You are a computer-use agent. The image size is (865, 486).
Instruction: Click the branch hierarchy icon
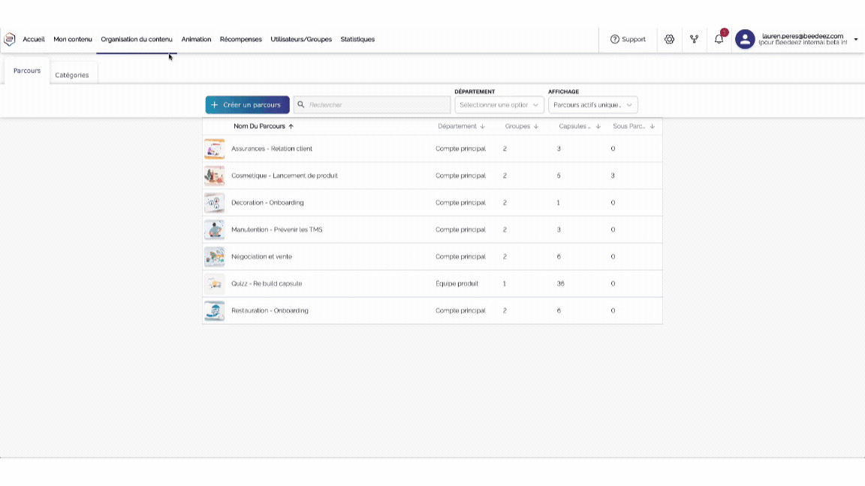pos(694,39)
